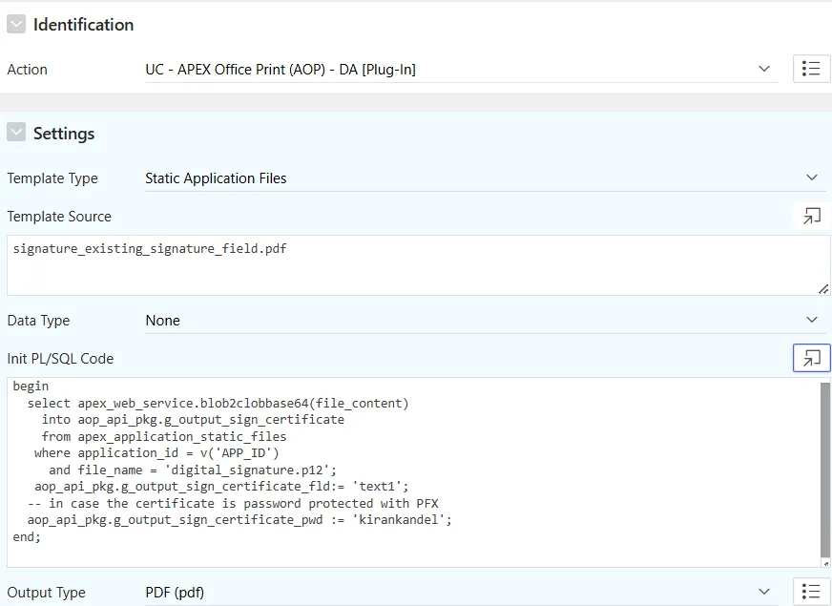Open Init PL/SQL Code editor popup icon
832x606 pixels.
pos(811,358)
